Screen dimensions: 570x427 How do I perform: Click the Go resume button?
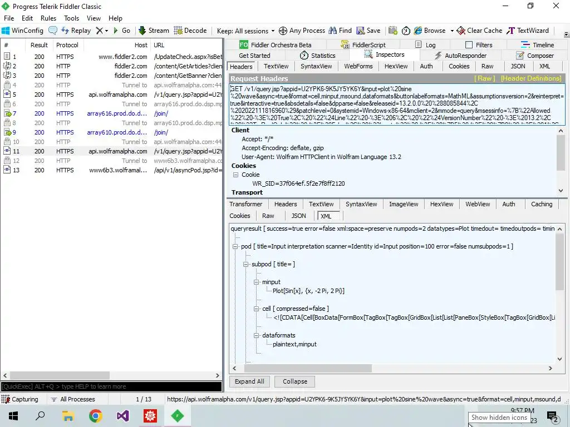pyautogui.click(x=122, y=31)
